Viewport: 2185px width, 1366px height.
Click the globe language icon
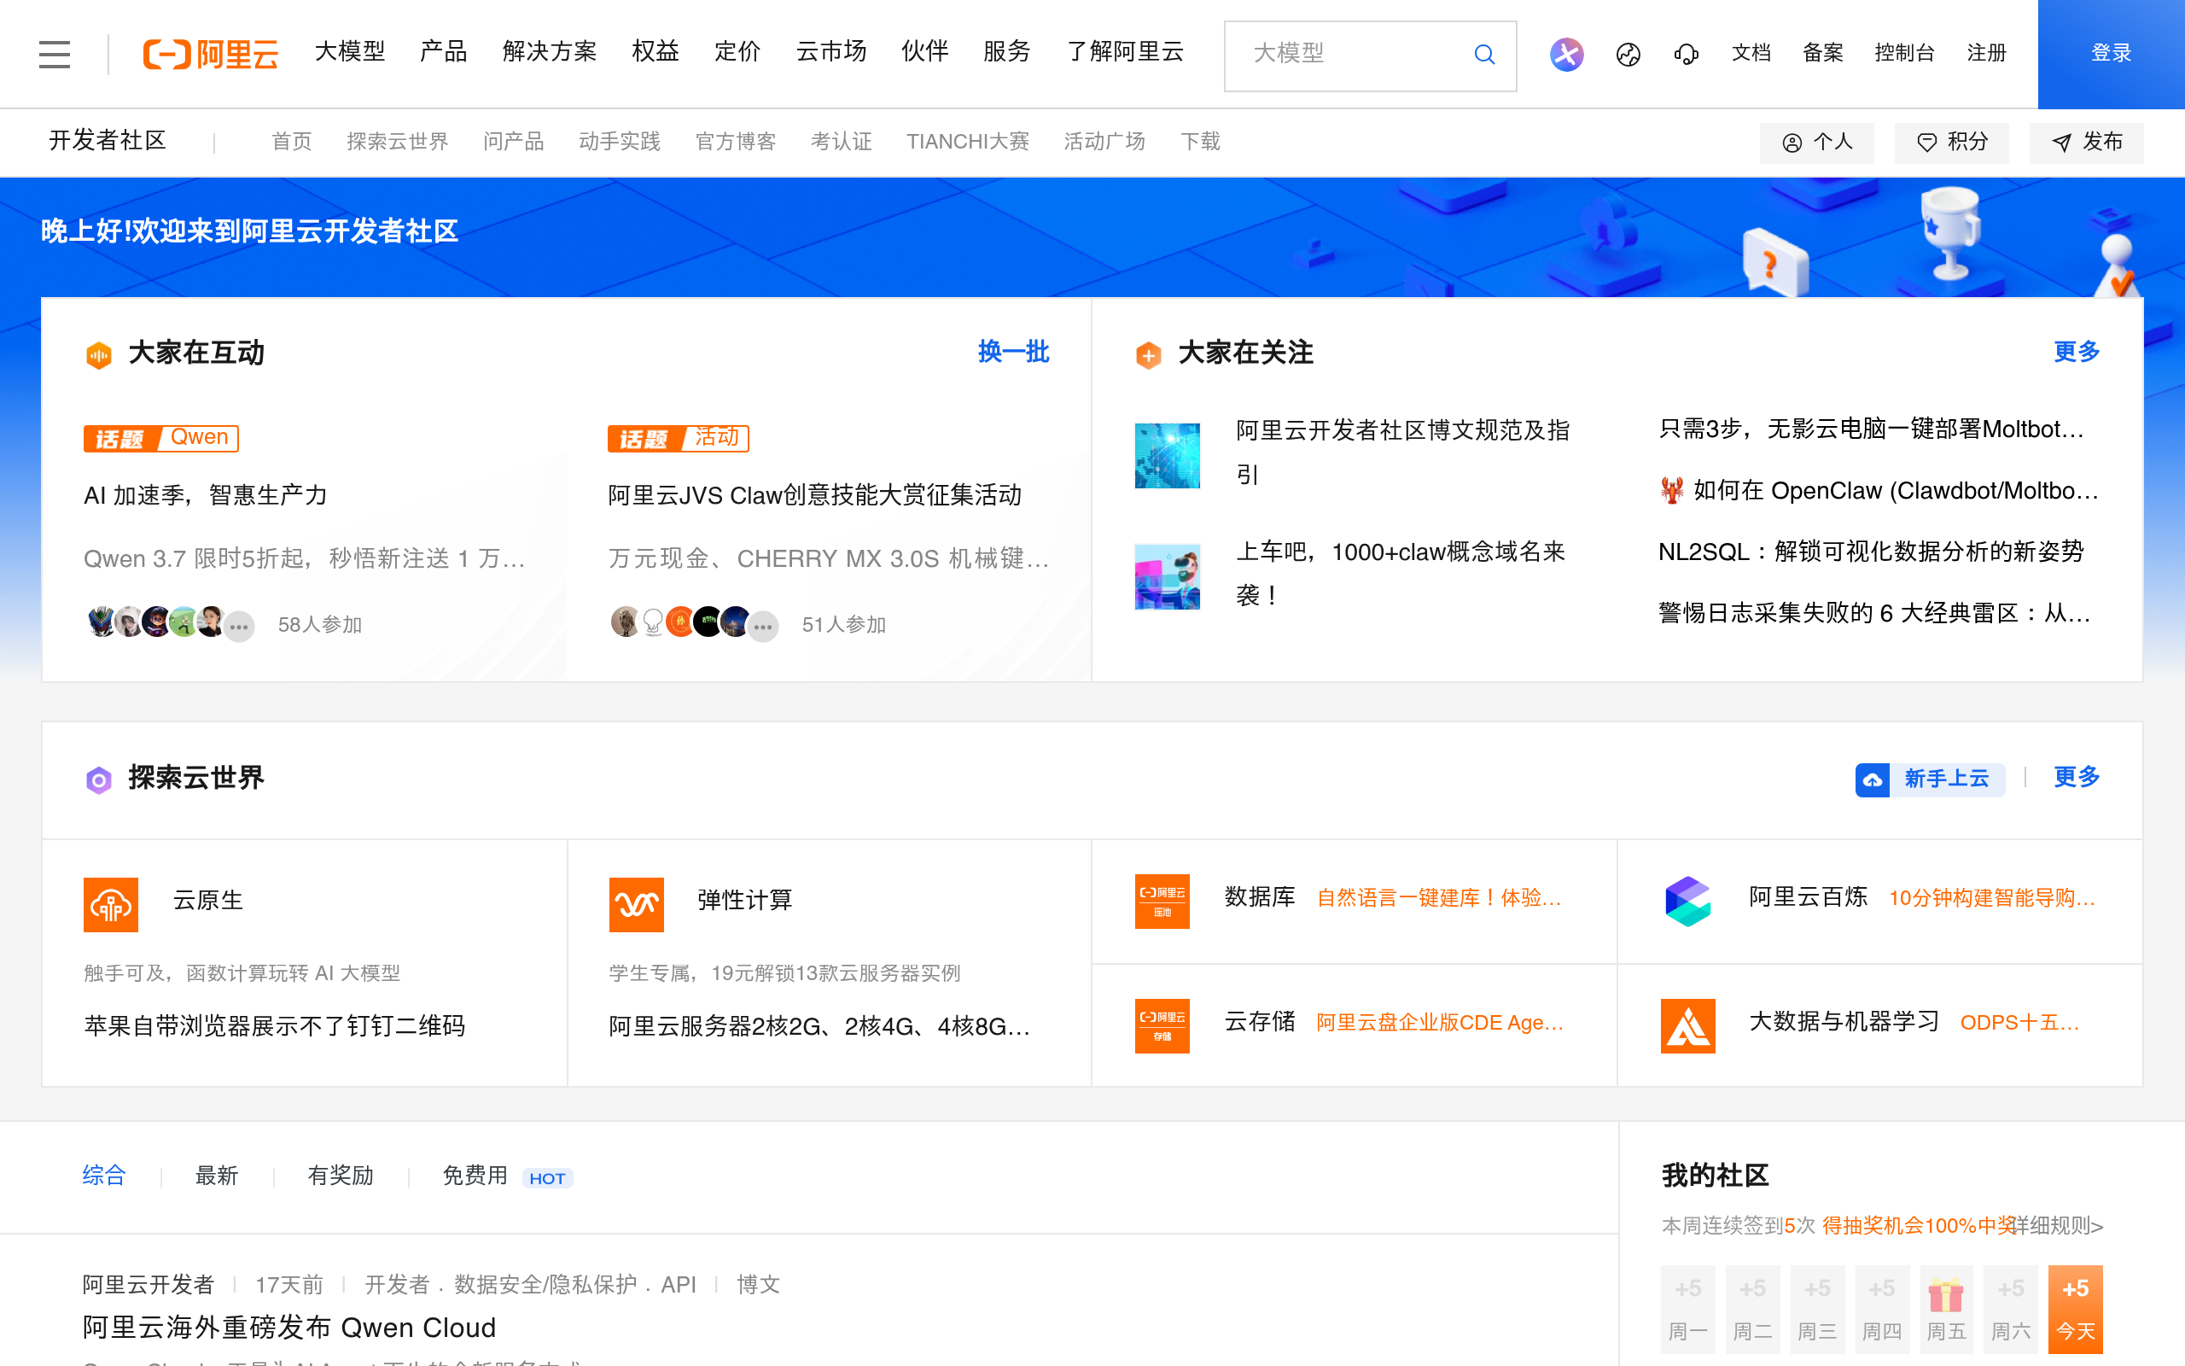1628,55
